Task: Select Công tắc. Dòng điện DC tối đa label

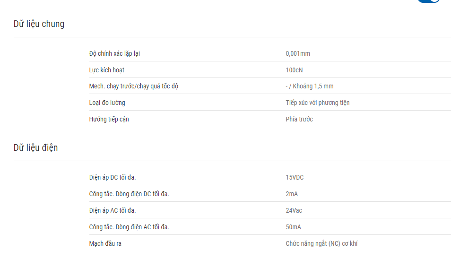Action: point(129,194)
